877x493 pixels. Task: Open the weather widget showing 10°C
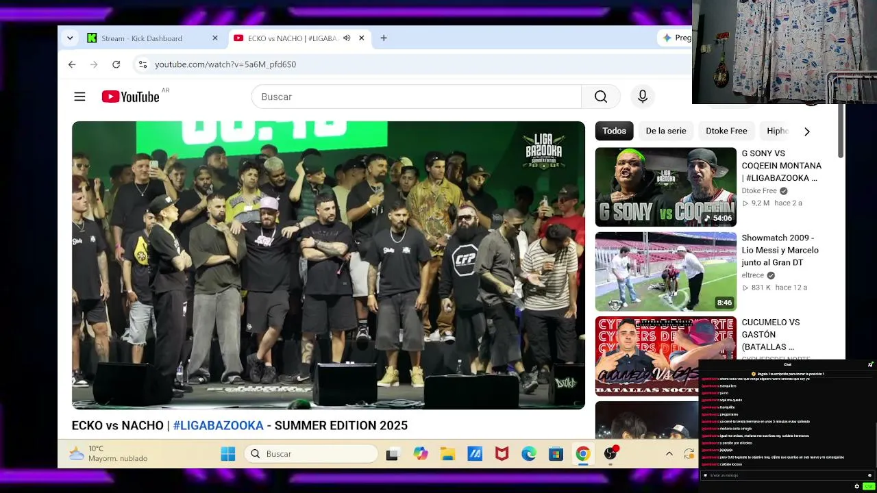pyautogui.click(x=108, y=453)
